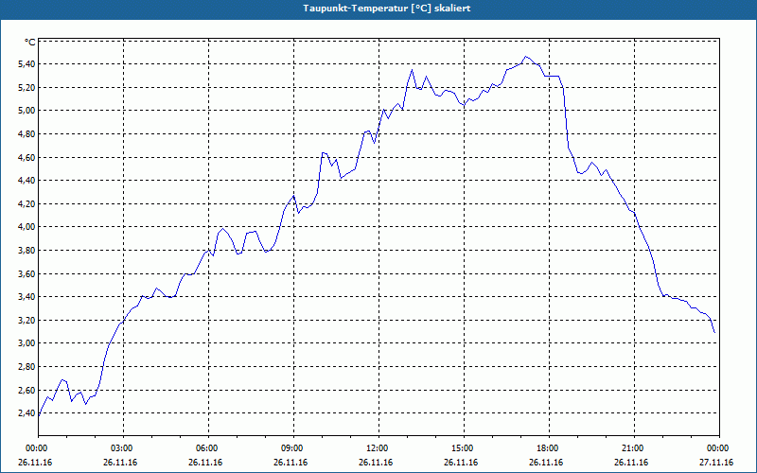This screenshot has width=757, height=473.
Task: Click the 27.11.16 date label
Action: tap(716, 463)
